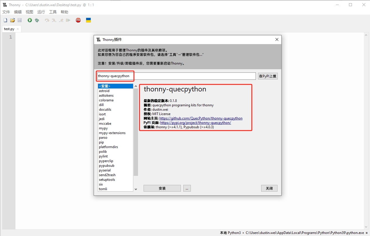Open the 视图 menu

tap(29, 12)
